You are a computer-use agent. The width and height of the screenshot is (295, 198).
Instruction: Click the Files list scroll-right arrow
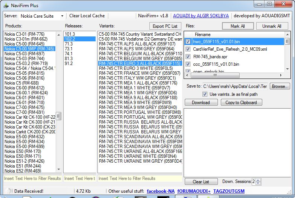pyautogui.click(x=281, y=75)
